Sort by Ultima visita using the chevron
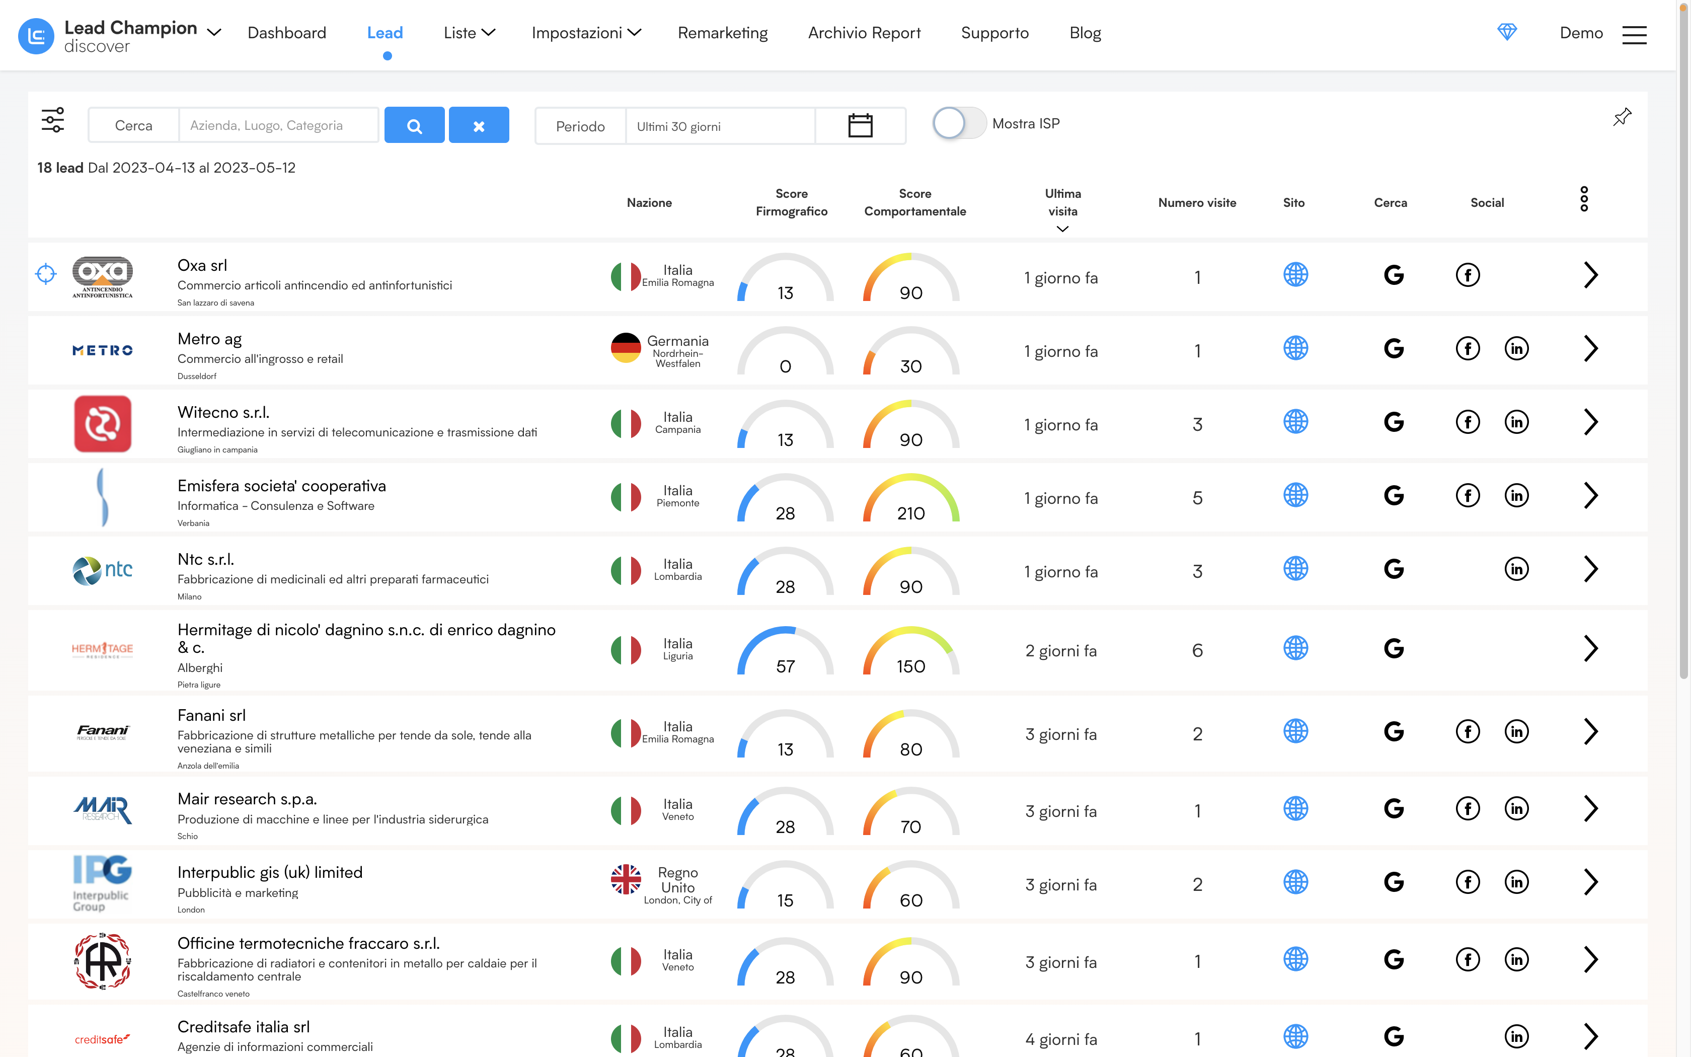Viewport: 1691px width, 1057px height. coord(1062,229)
